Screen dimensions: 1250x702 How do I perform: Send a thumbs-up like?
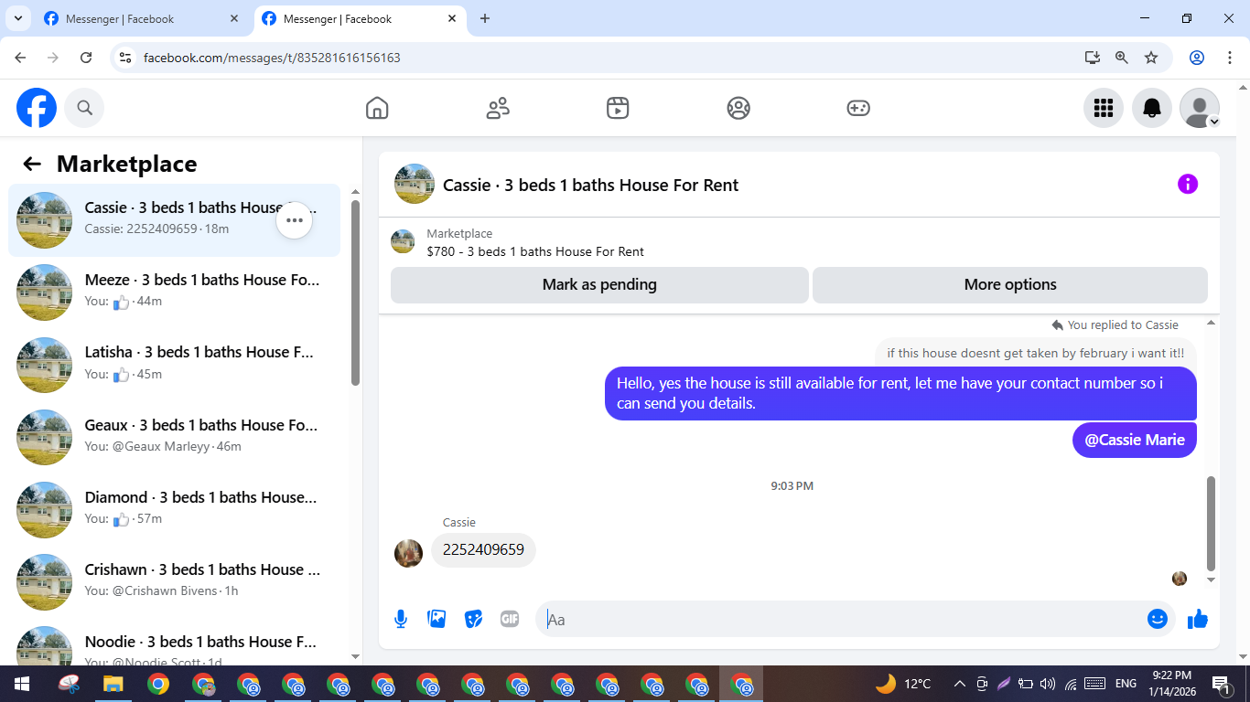coord(1197,619)
